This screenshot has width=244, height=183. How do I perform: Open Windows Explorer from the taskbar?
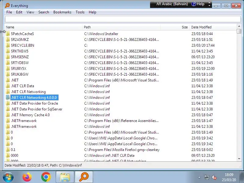click(65, 177)
